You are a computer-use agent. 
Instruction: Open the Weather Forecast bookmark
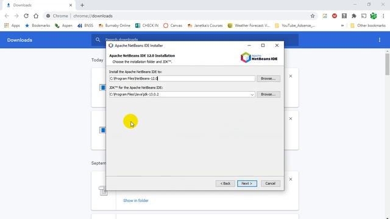pos(249,26)
